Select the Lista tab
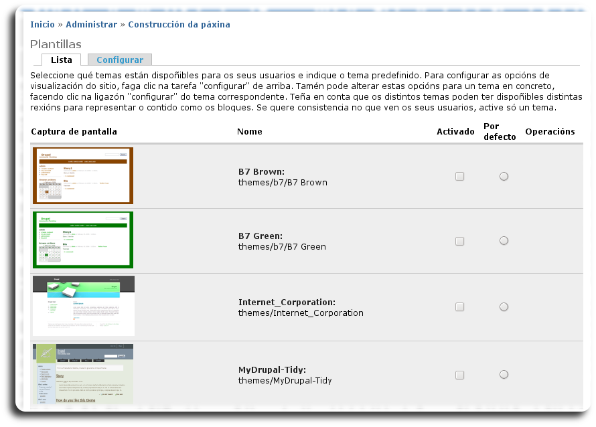Screen dimensions: 596x427 (x=62, y=60)
